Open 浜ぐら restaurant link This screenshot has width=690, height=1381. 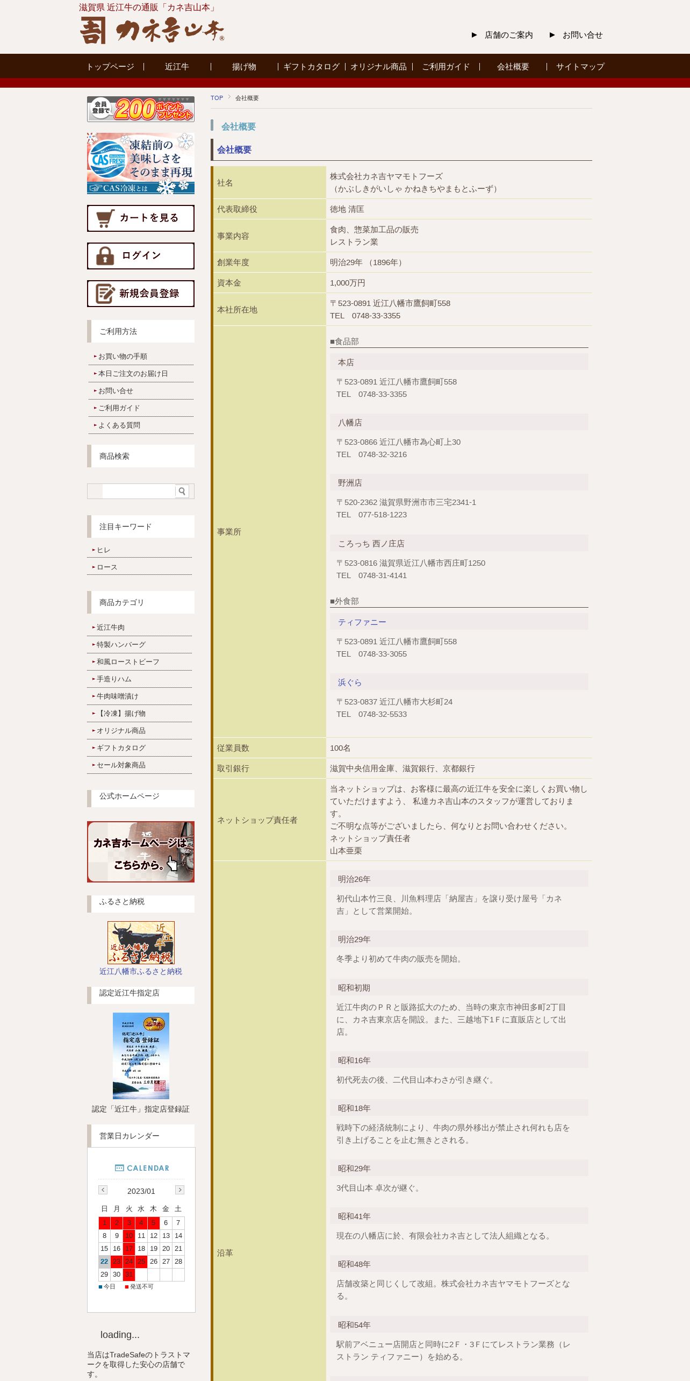(x=350, y=682)
